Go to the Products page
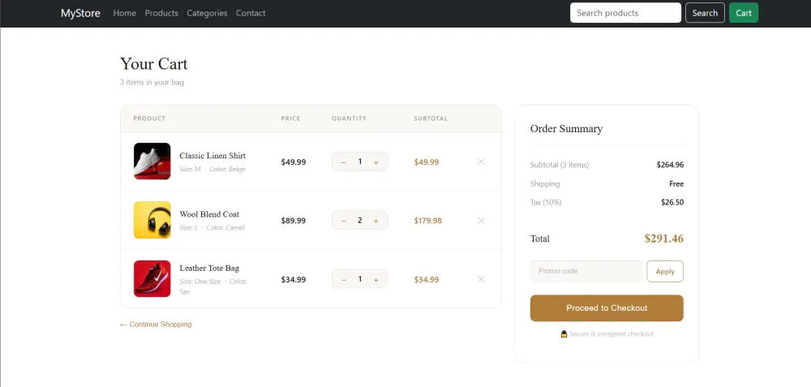 coord(161,13)
